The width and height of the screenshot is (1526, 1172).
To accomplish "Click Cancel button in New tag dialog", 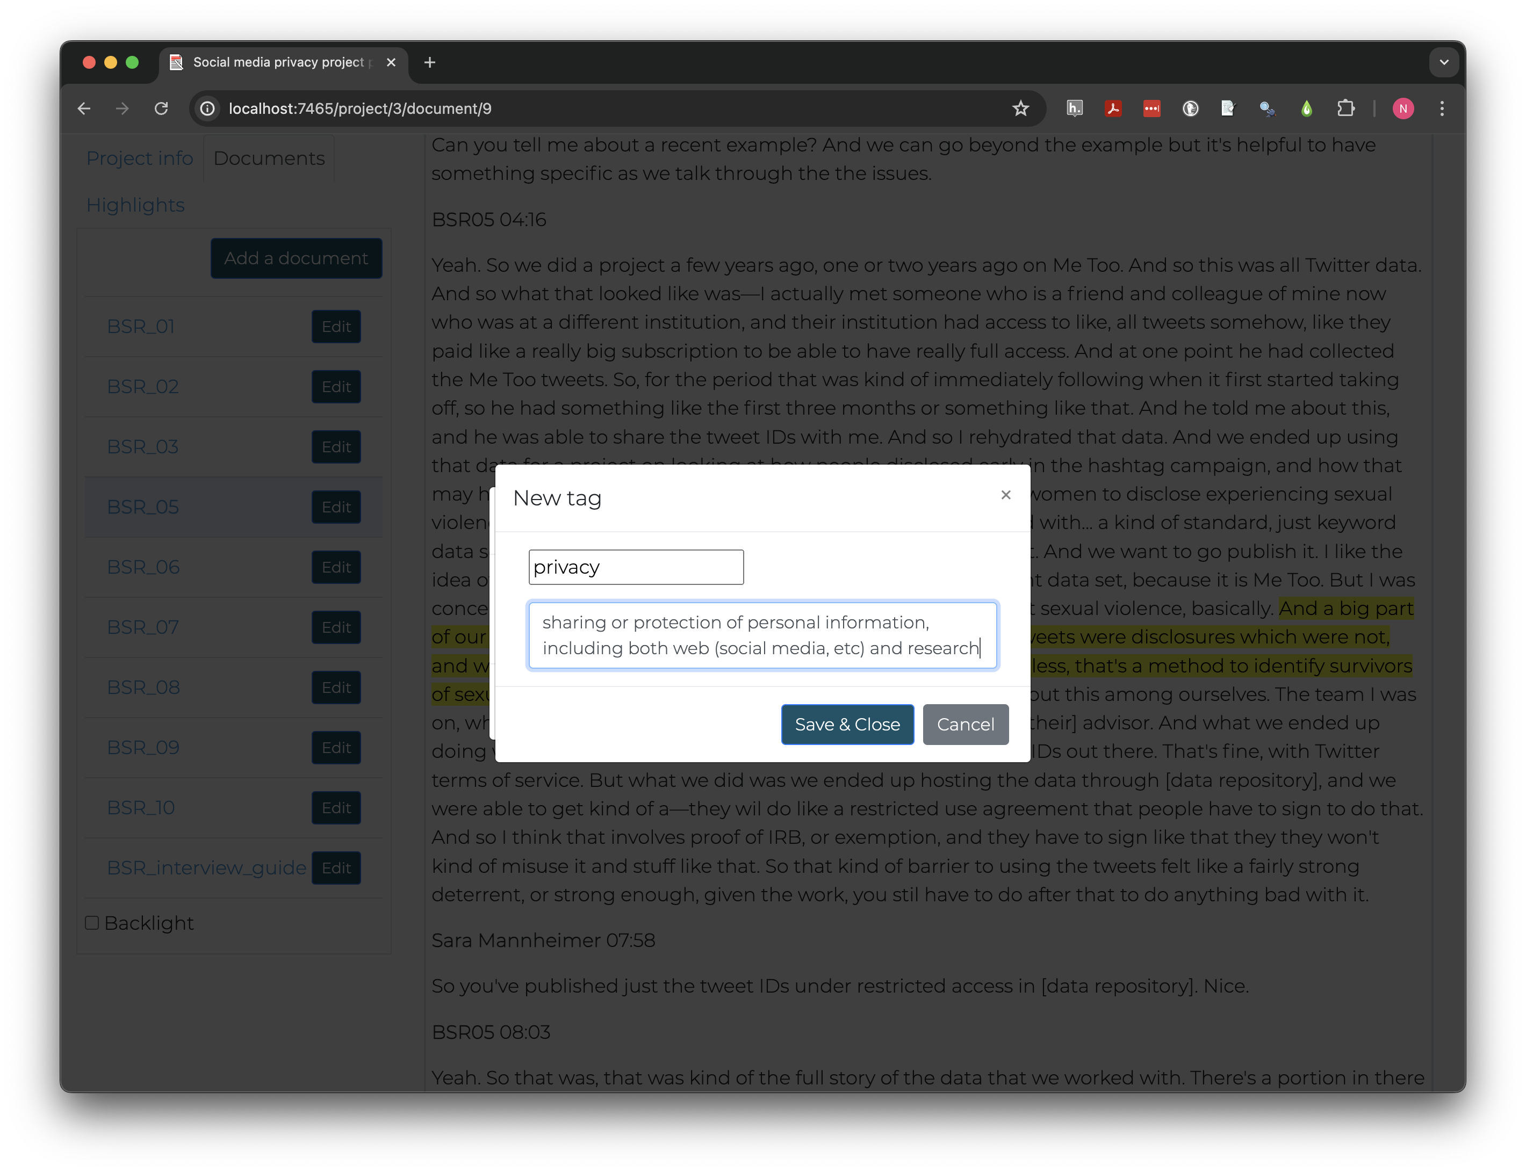I will [x=966, y=724].
